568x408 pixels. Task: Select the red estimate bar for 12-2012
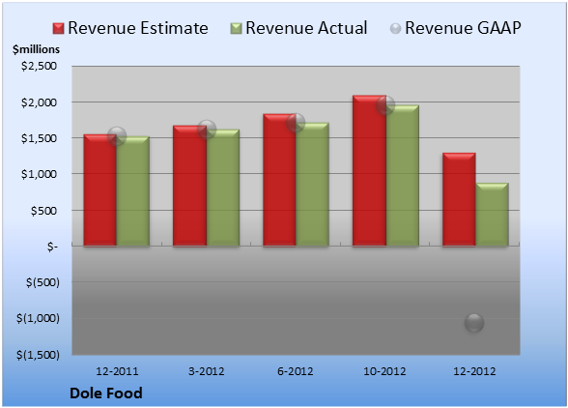(x=459, y=199)
